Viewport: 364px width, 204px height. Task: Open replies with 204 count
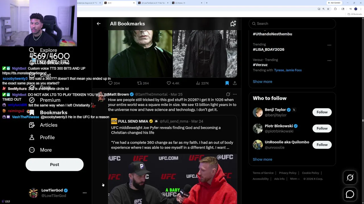click(114, 83)
